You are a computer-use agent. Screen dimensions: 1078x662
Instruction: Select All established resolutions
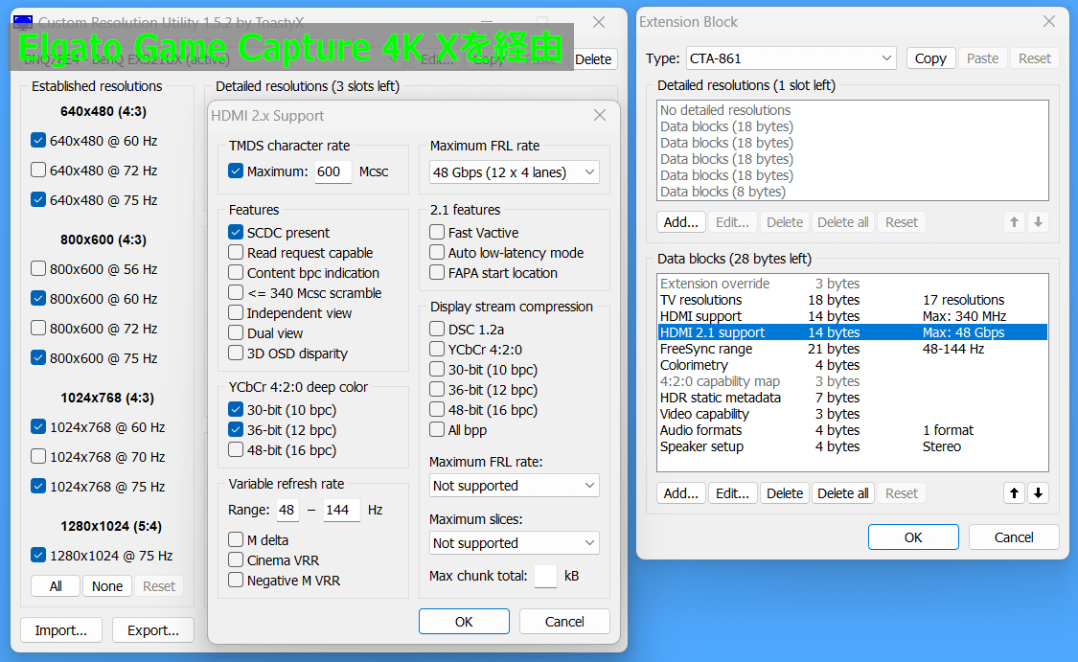click(x=56, y=585)
